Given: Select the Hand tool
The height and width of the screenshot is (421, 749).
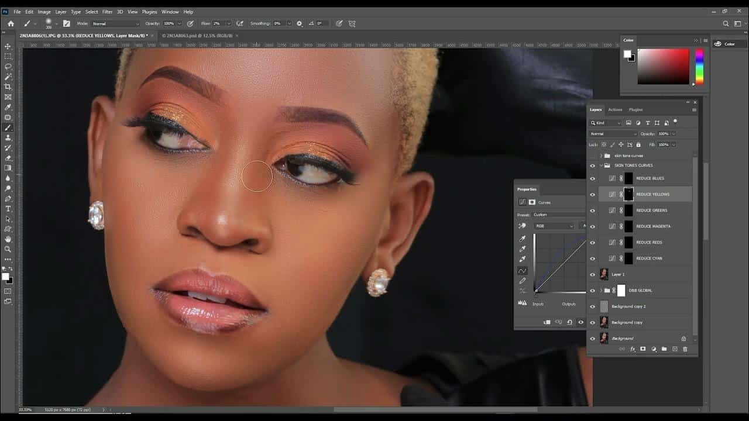Looking at the screenshot, I should [x=8, y=239].
